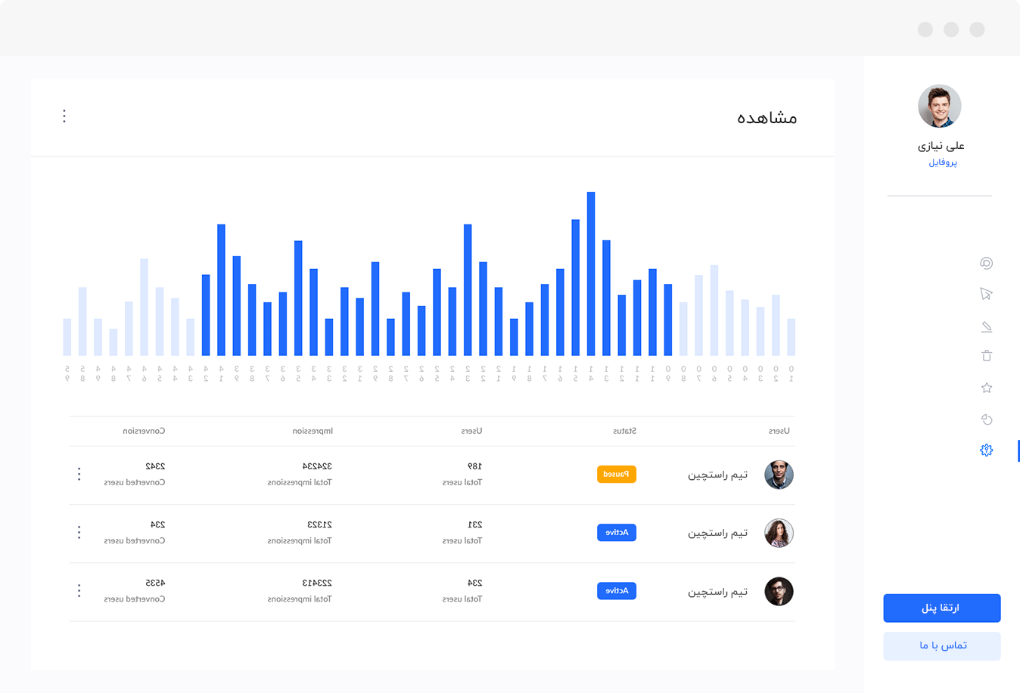Viewport: 1020px width, 693px height.
Task: Select the tallest bar in the chart
Action: pyautogui.click(x=591, y=272)
